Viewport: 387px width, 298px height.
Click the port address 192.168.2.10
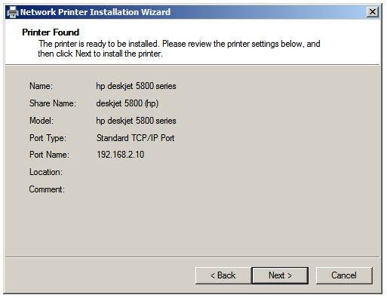(121, 155)
